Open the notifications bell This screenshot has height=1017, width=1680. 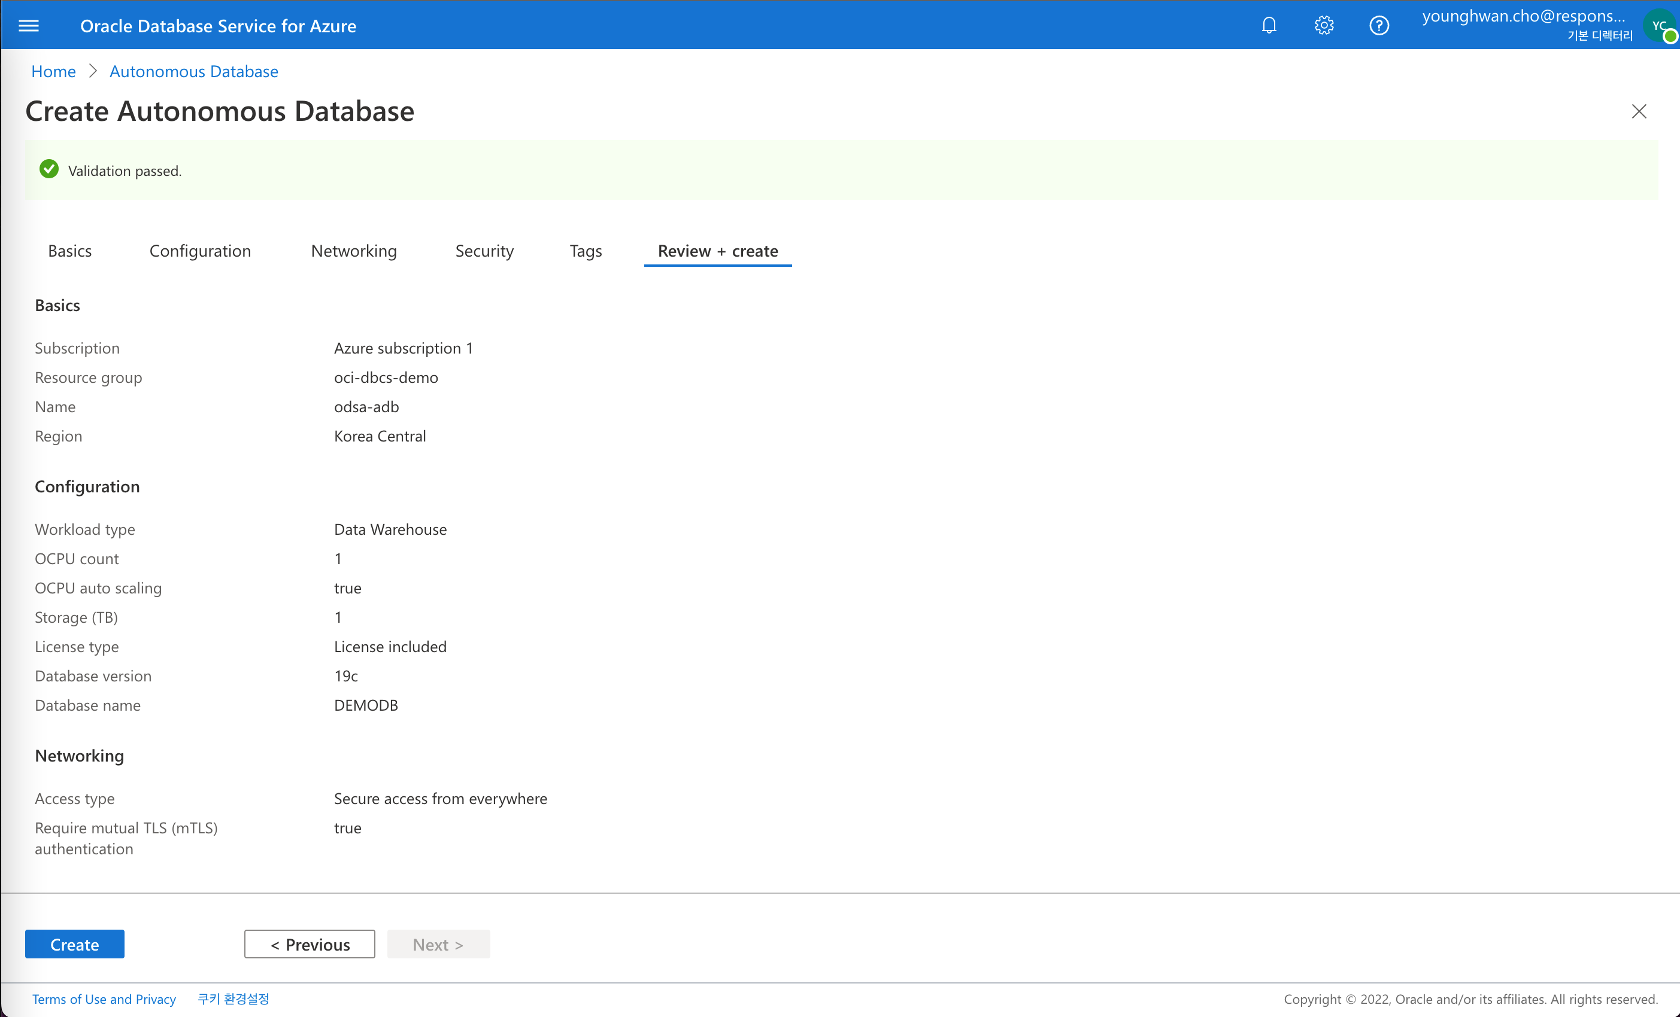(1268, 26)
